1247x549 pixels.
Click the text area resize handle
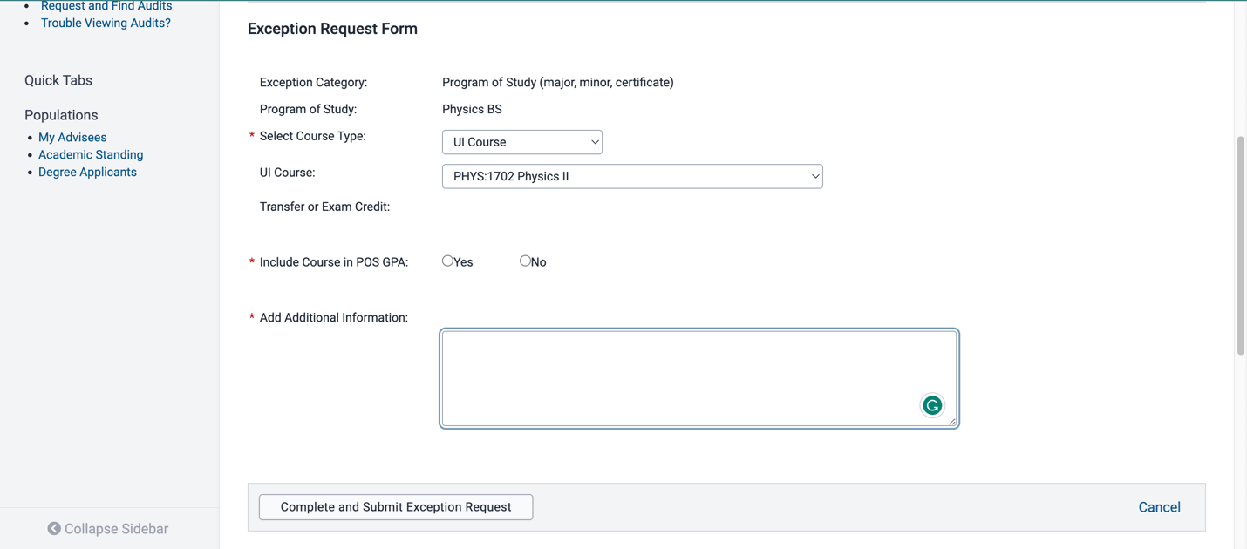952,422
